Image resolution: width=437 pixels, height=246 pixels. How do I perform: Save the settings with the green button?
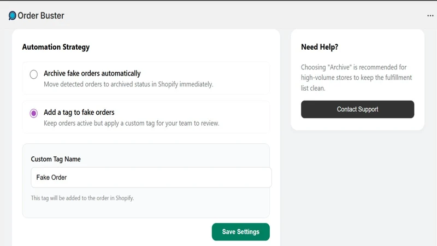240,232
